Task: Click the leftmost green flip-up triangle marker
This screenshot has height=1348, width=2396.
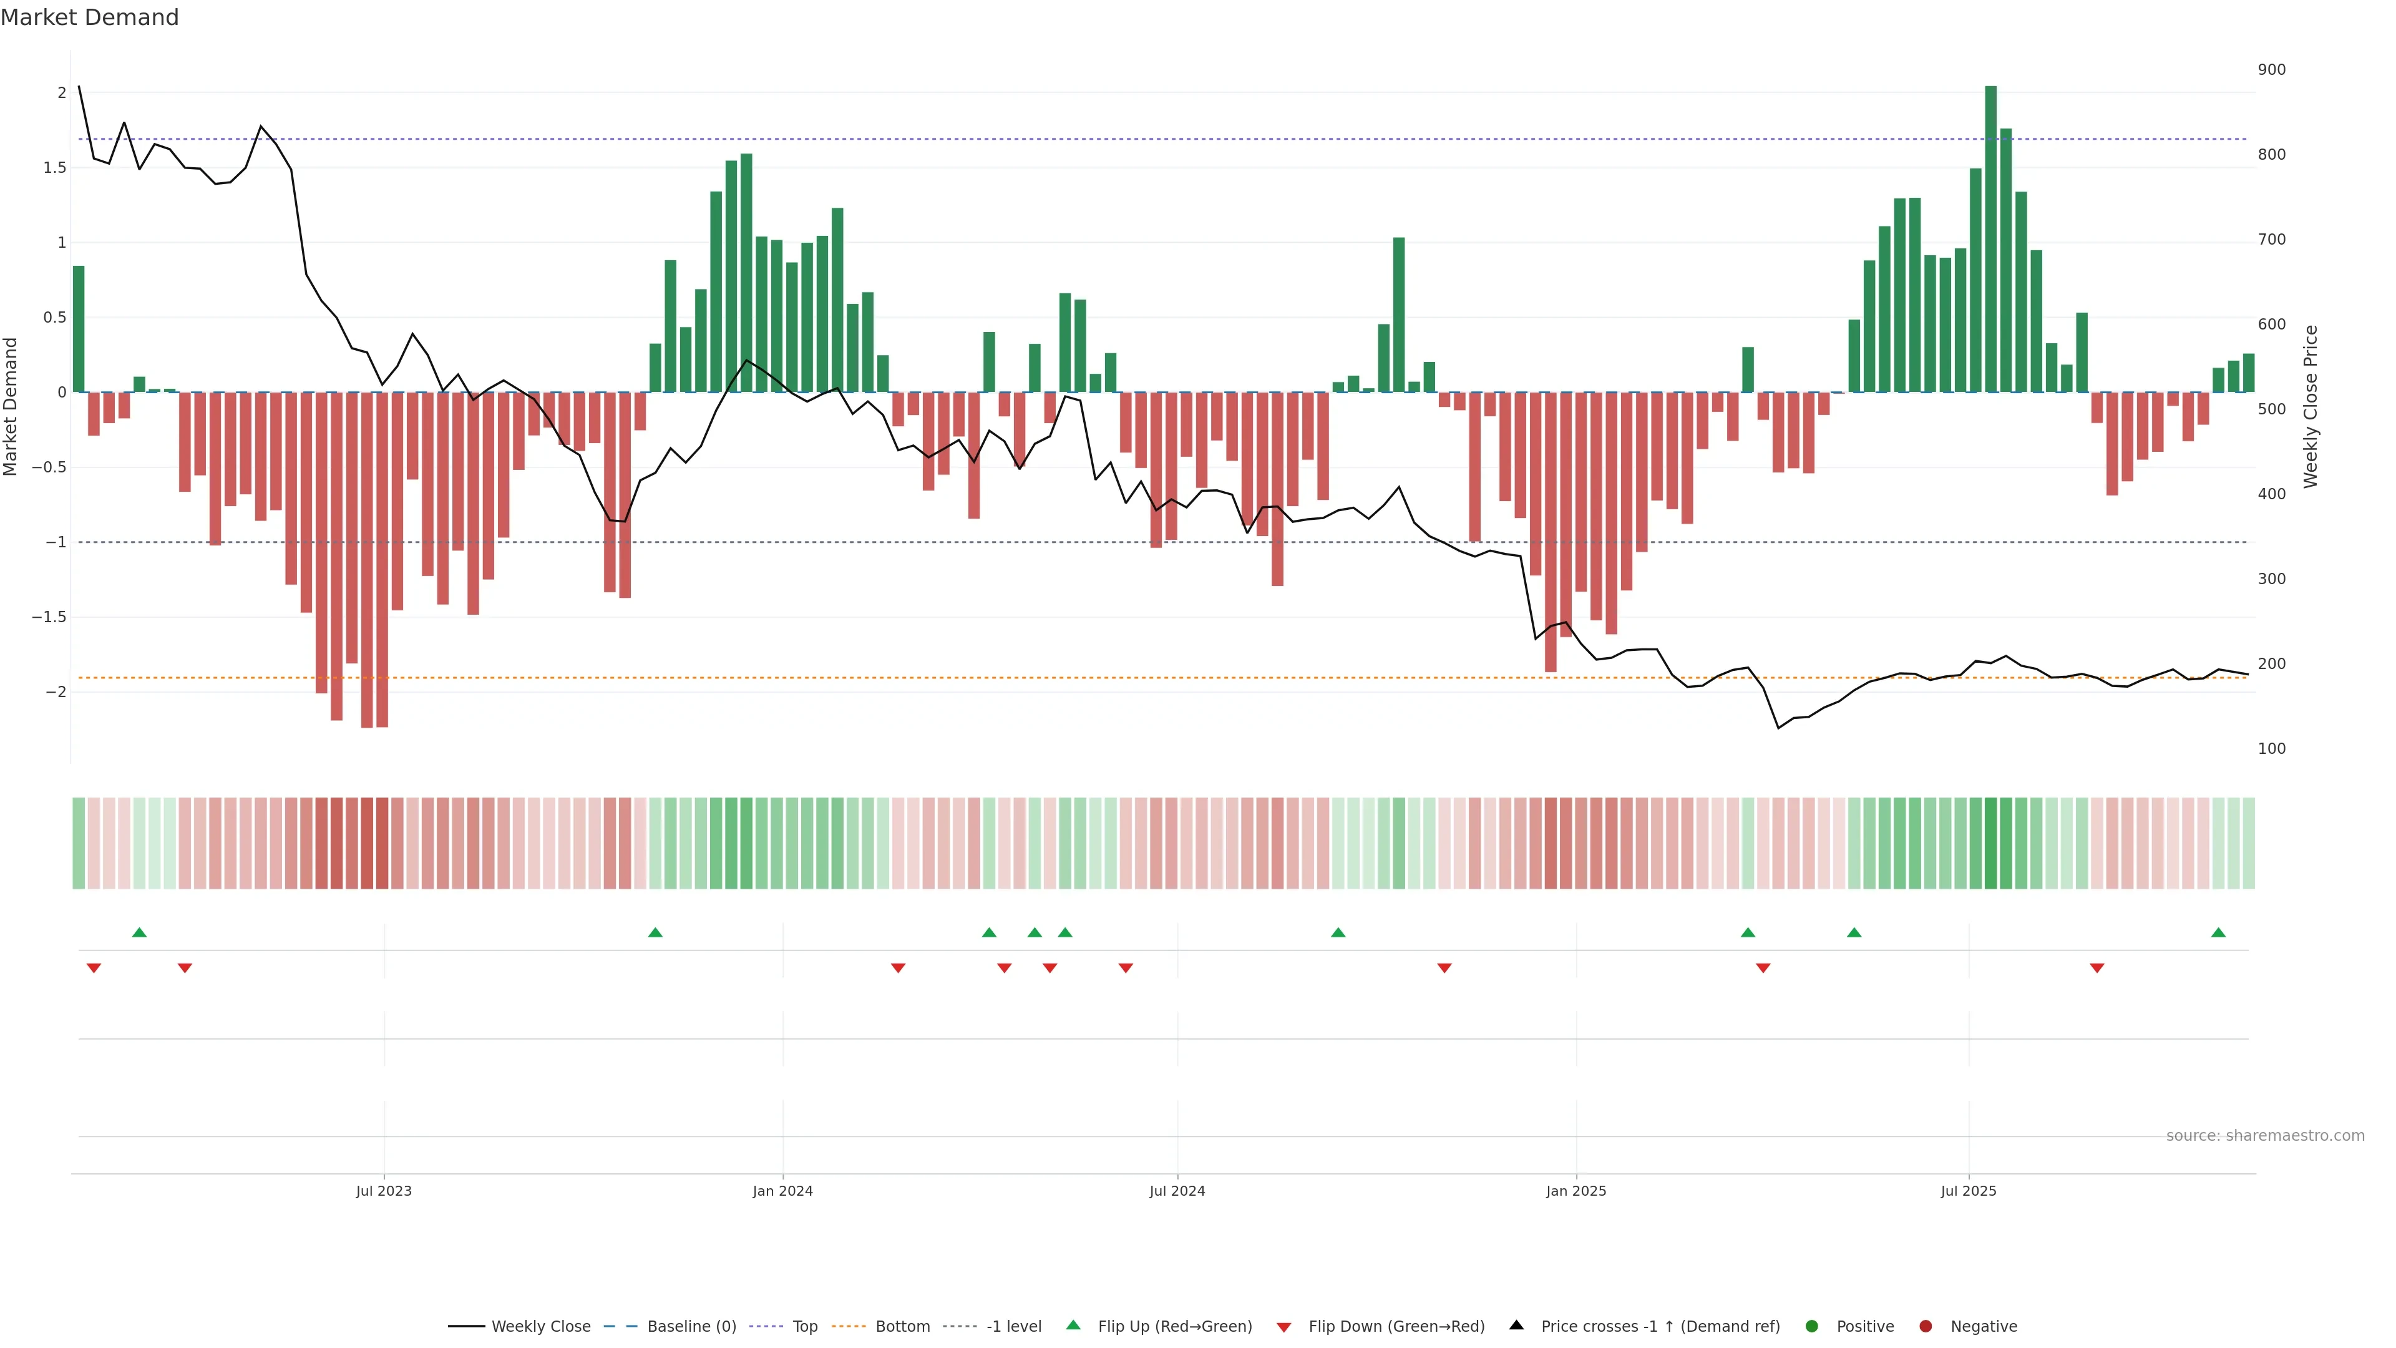Action: (140, 932)
